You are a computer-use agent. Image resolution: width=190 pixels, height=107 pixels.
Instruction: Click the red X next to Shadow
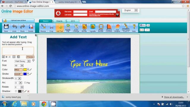28,91
